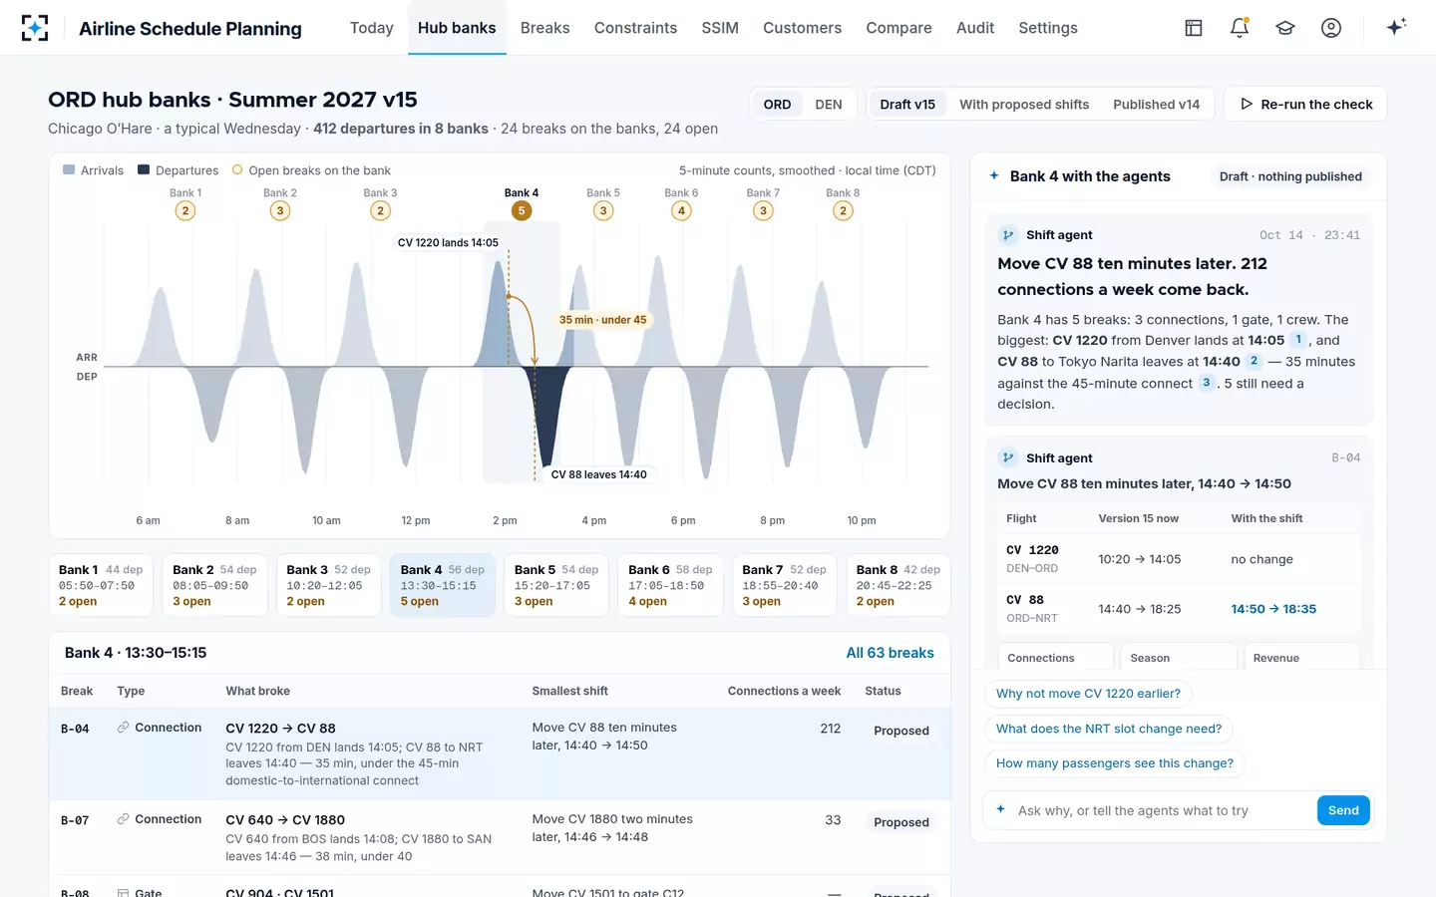Open notifications bell icon
This screenshot has width=1436, height=897.
(x=1240, y=28)
